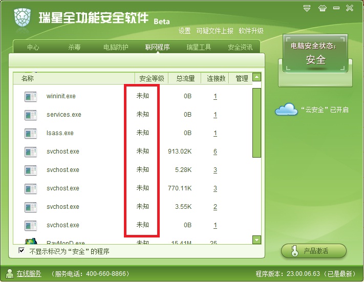Click the key icon on product activation
364x282 pixels.
294,251
